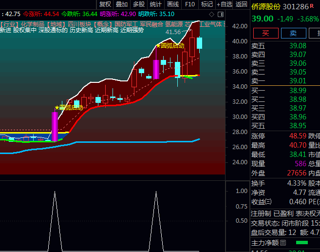
Task: Click the 30.00 price axis label
Action: [240, 117]
